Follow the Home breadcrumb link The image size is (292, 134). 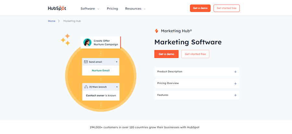click(52, 21)
